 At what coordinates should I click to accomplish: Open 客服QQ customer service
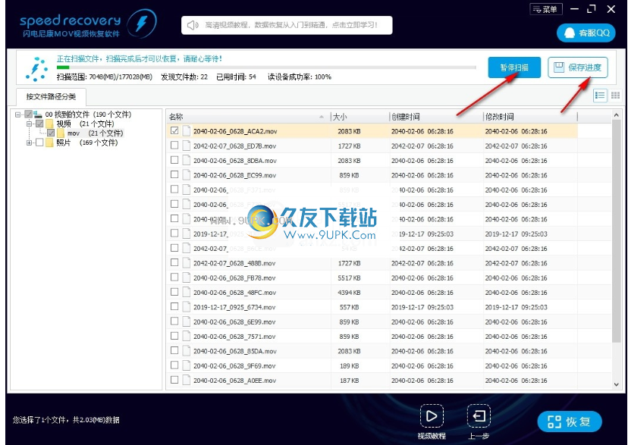click(x=586, y=33)
